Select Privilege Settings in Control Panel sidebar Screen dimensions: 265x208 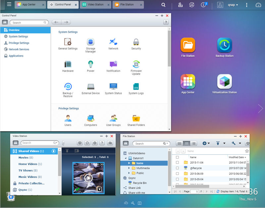point(26,43)
